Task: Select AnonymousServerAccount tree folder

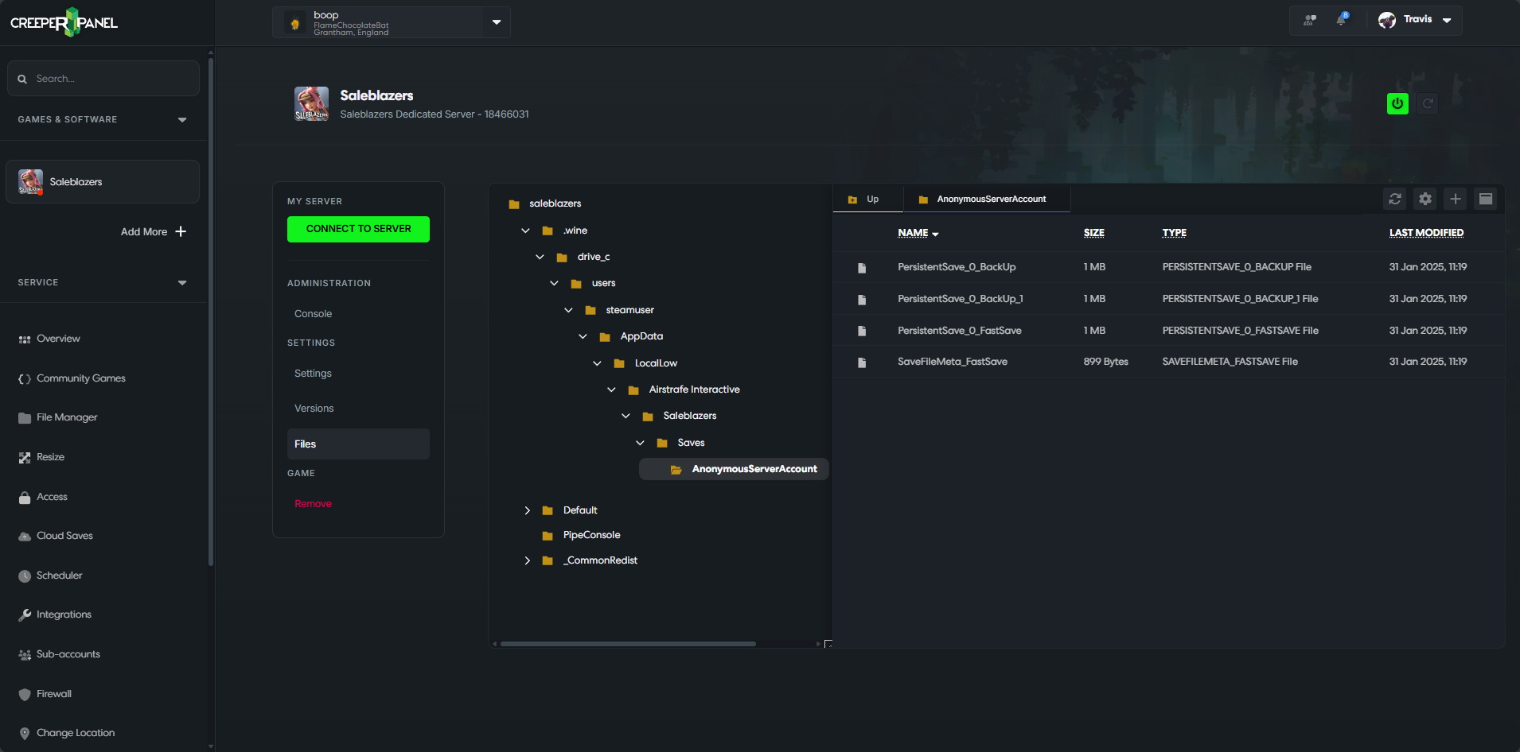Action: coord(734,469)
